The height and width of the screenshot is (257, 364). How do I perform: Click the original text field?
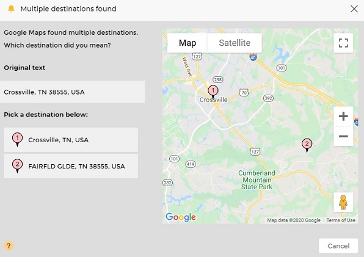coord(73,92)
